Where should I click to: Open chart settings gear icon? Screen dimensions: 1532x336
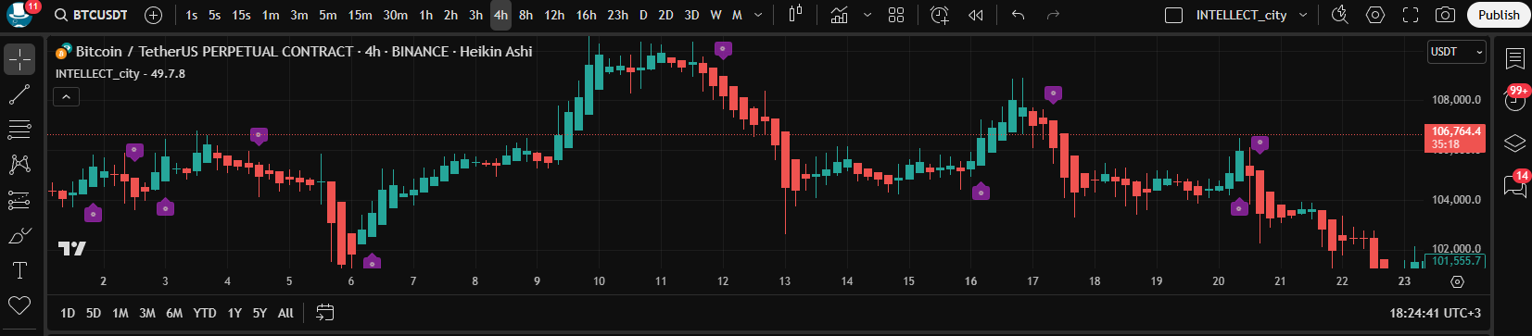[x=1375, y=15]
